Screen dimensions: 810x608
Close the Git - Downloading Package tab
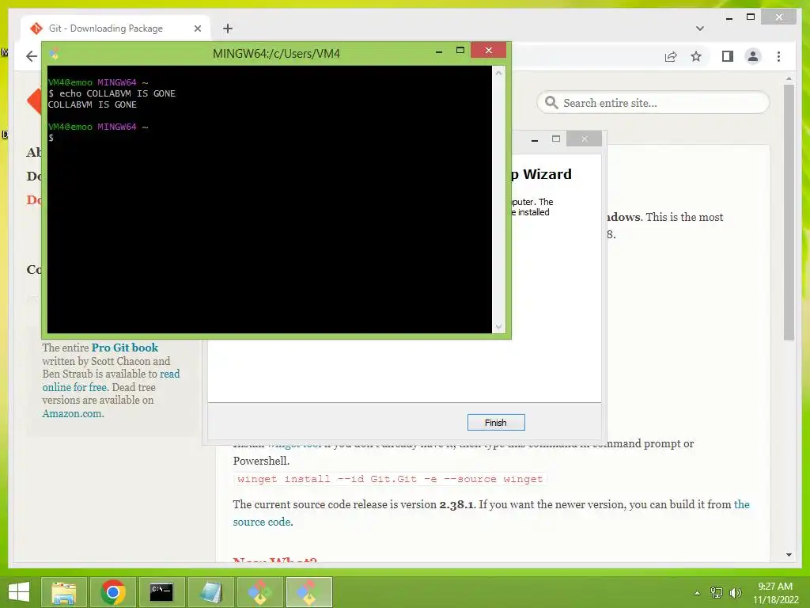[x=197, y=28]
